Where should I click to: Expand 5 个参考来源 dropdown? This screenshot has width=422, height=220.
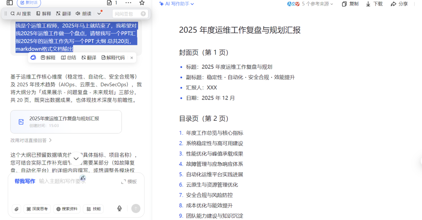pos(318,4)
